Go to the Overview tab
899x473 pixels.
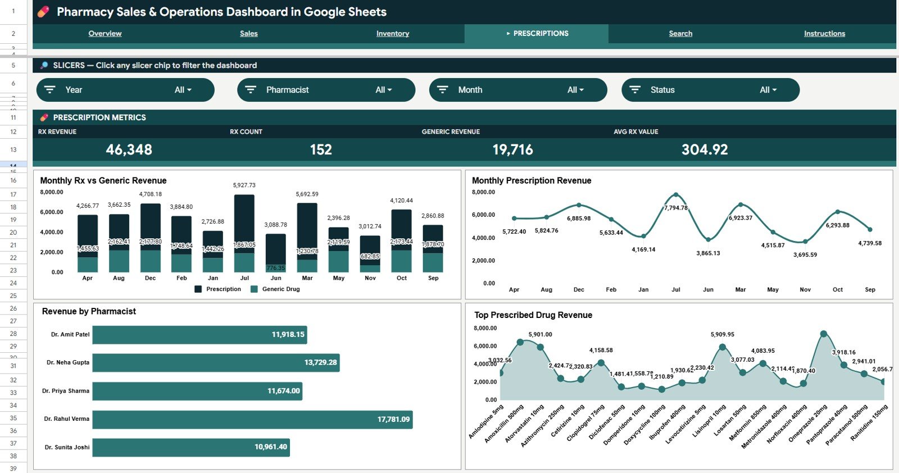[105, 34]
